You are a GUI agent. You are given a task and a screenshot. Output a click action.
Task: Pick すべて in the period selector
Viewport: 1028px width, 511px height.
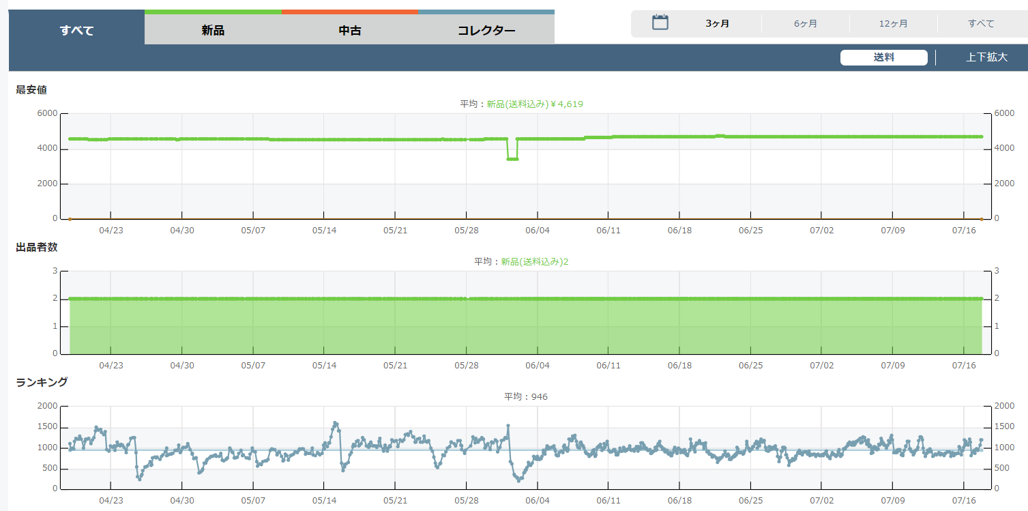click(981, 24)
